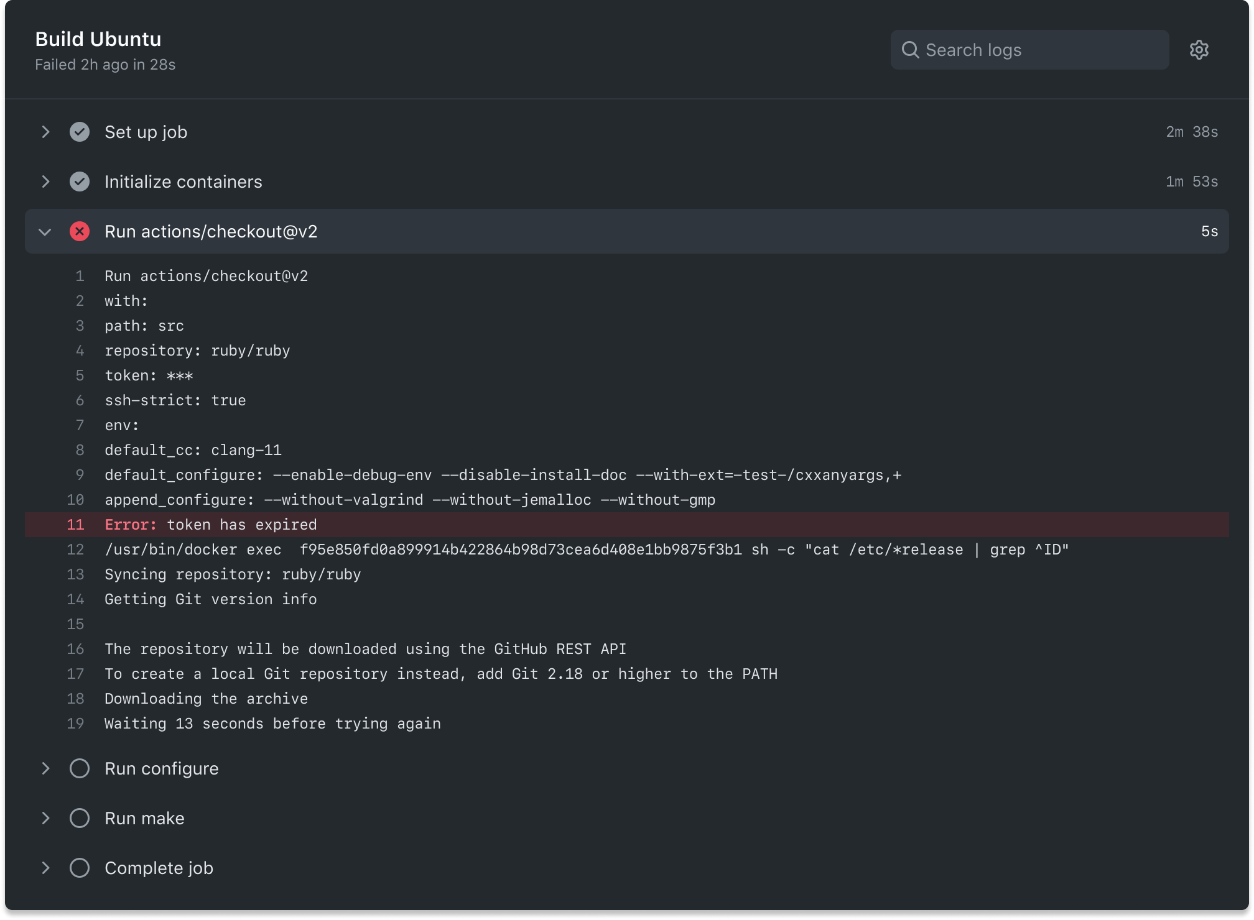Image resolution: width=1254 pixels, height=920 pixels.
Task: Expand the Complete job step chevron
Action: 45,868
